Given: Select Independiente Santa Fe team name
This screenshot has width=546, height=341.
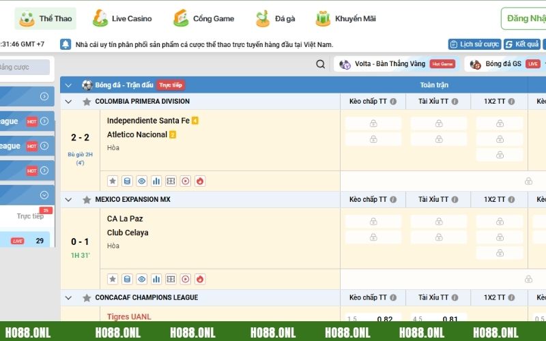Looking at the screenshot, I should coord(148,121).
